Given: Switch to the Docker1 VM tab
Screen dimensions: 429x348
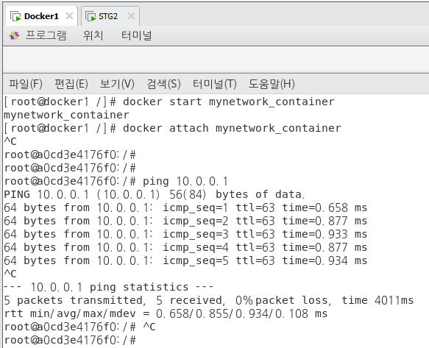Looking at the screenshot, I should [x=42, y=16].
